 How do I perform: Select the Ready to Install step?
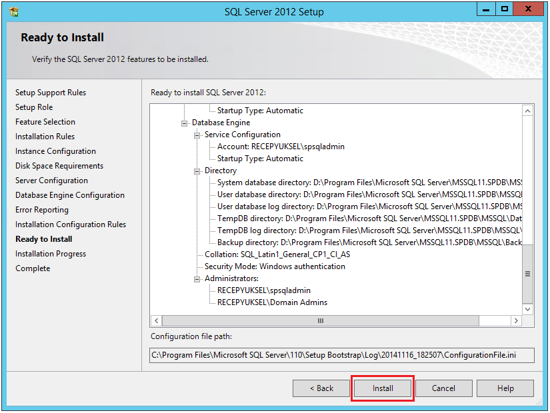coord(44,239)
